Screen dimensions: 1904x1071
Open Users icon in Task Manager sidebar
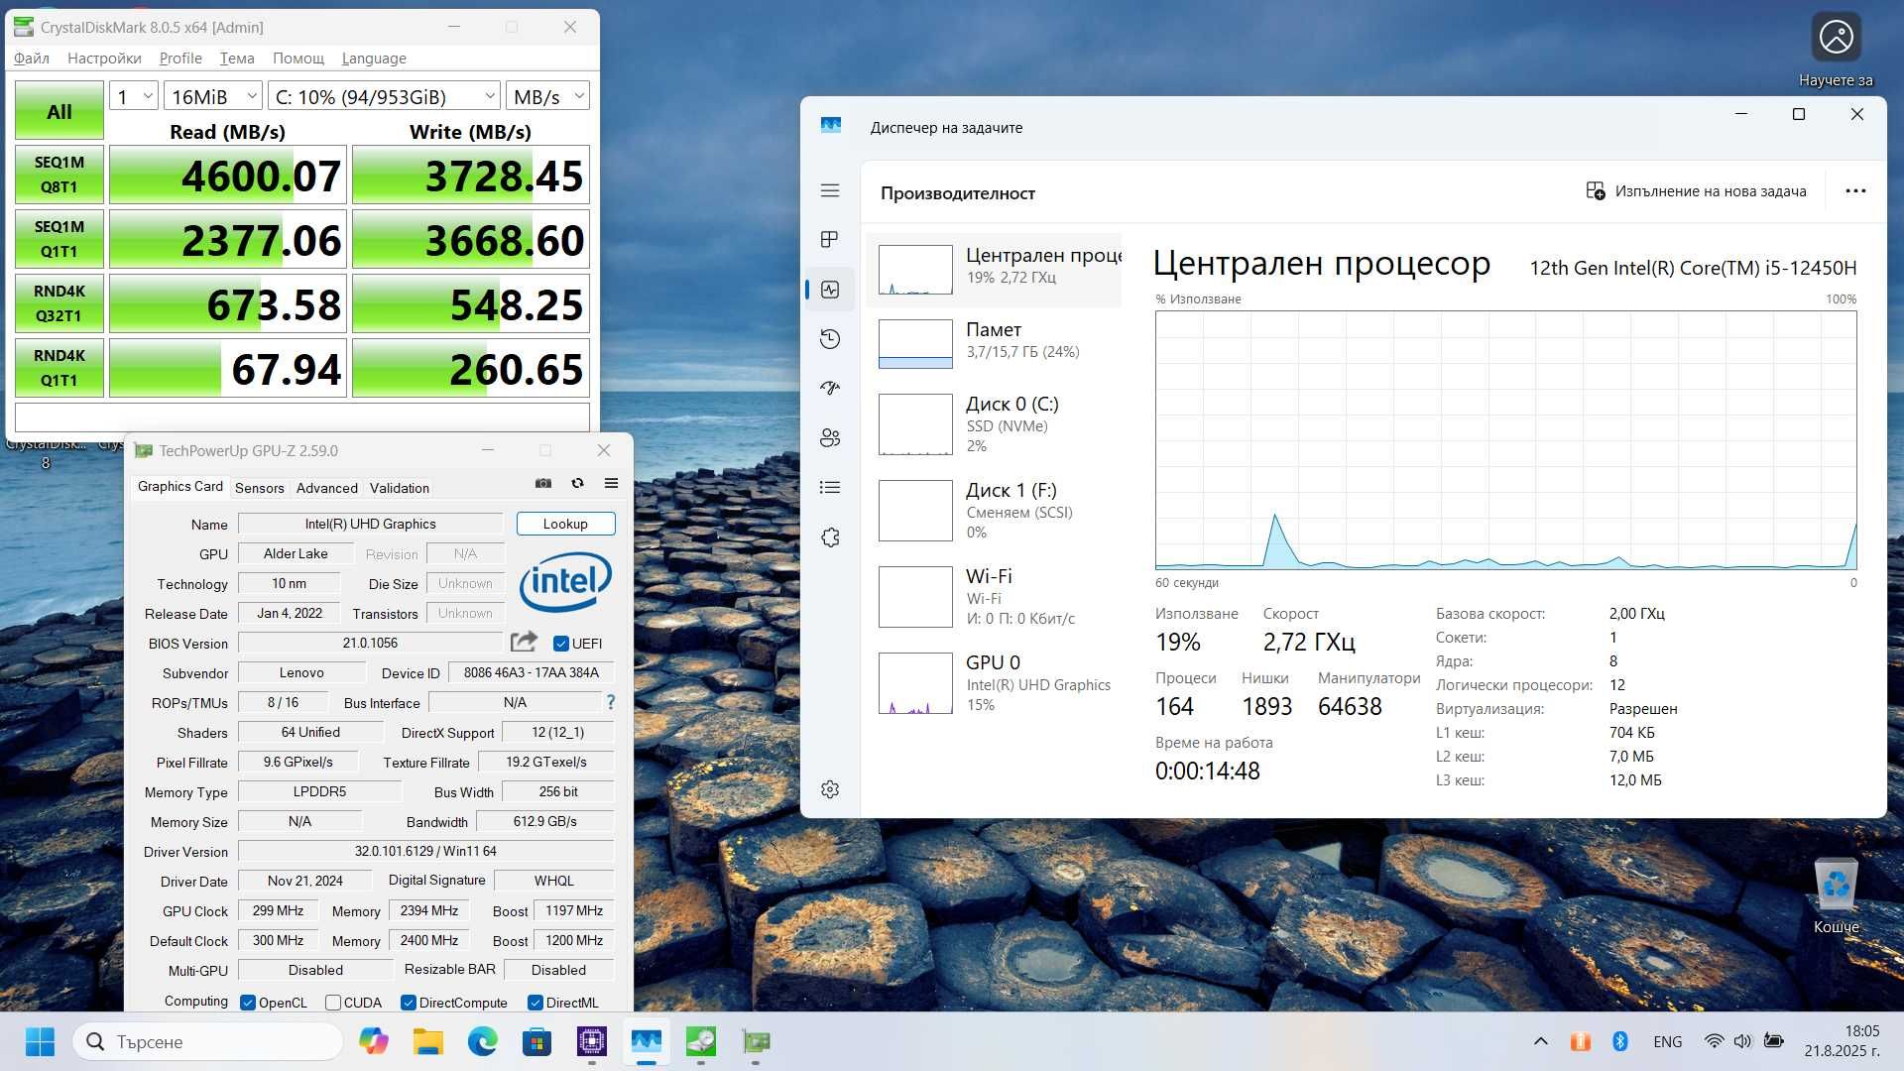coord(830,437)
